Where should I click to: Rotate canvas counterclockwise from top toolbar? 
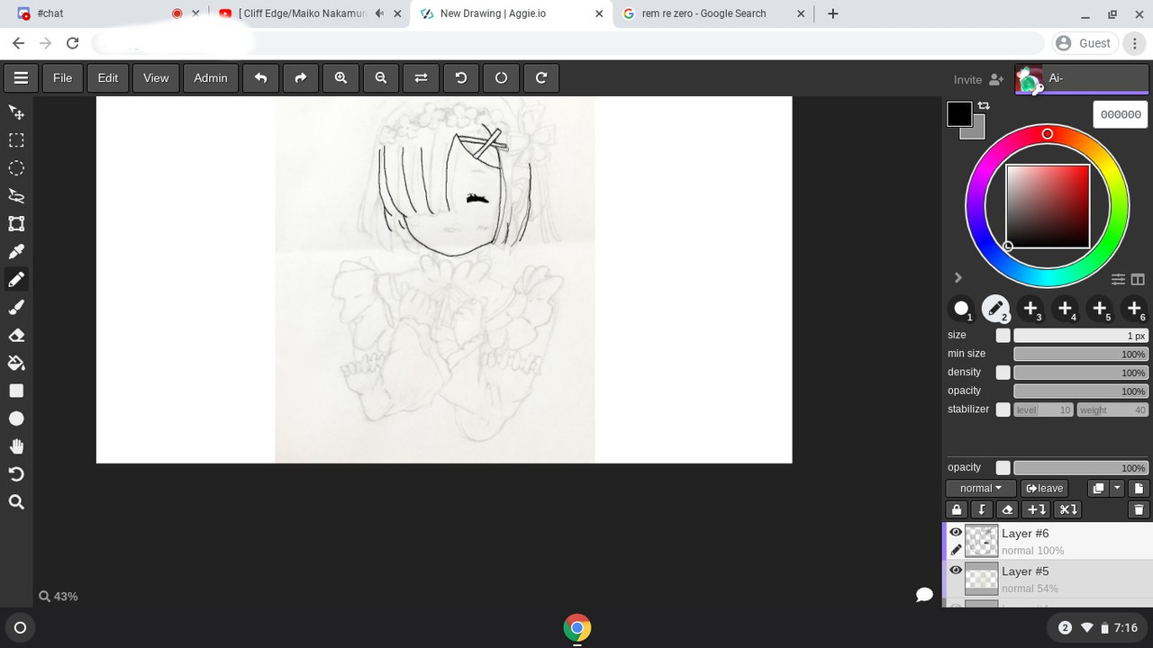461,78
